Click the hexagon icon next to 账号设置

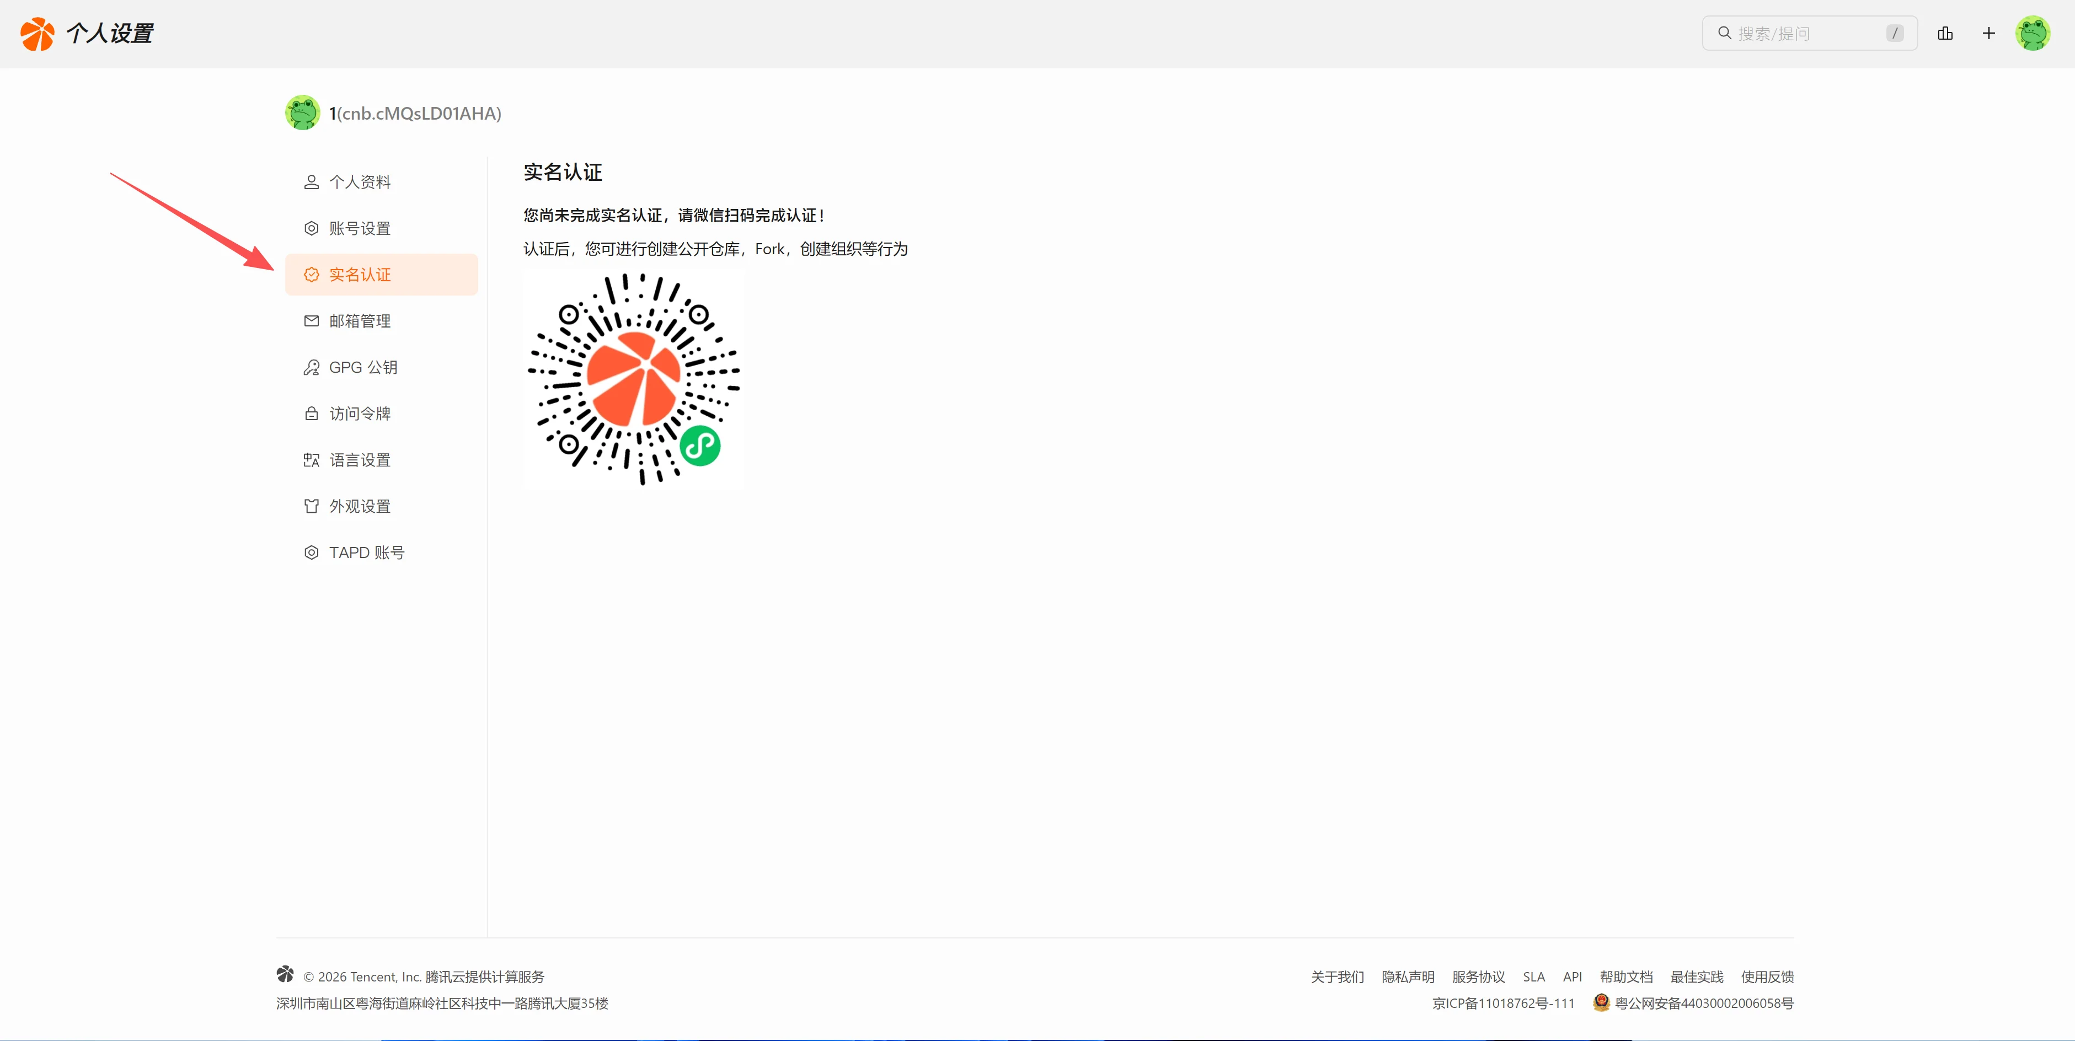click(x=311, y=229)
